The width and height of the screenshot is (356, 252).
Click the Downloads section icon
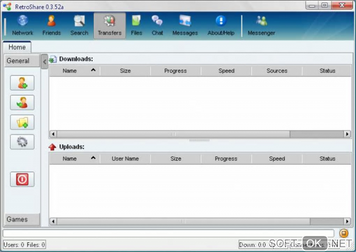coord(53,59)
